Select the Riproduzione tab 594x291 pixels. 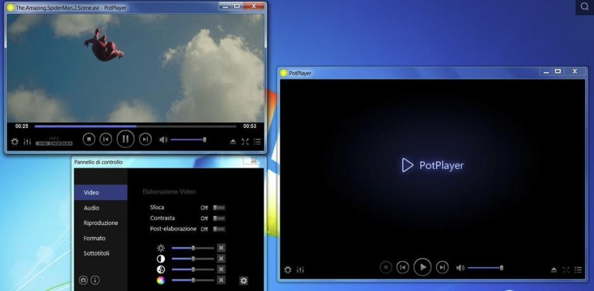pyautogui.click(x=100, y=223)
